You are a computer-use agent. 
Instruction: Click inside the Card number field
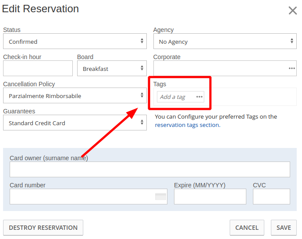tap(82, 197)
